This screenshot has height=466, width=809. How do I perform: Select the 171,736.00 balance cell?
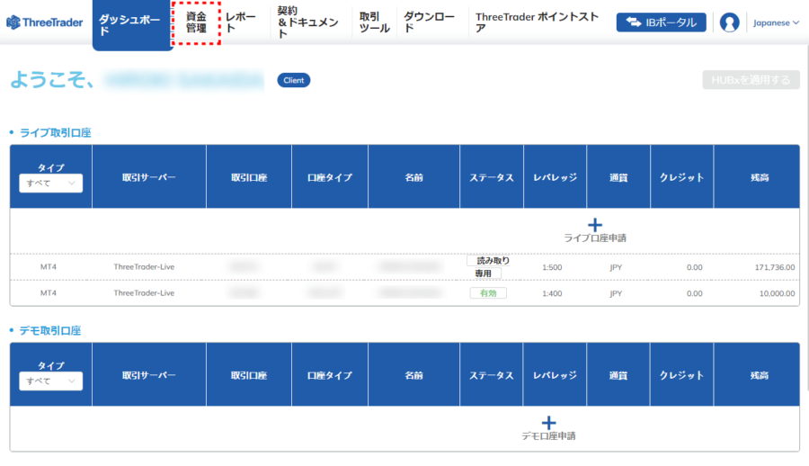775,267
